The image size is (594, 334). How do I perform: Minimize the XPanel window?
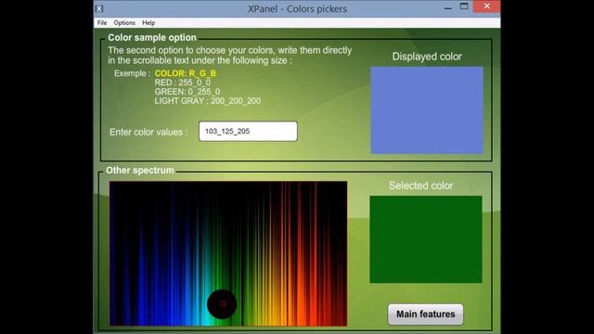[x=447, y=7]
